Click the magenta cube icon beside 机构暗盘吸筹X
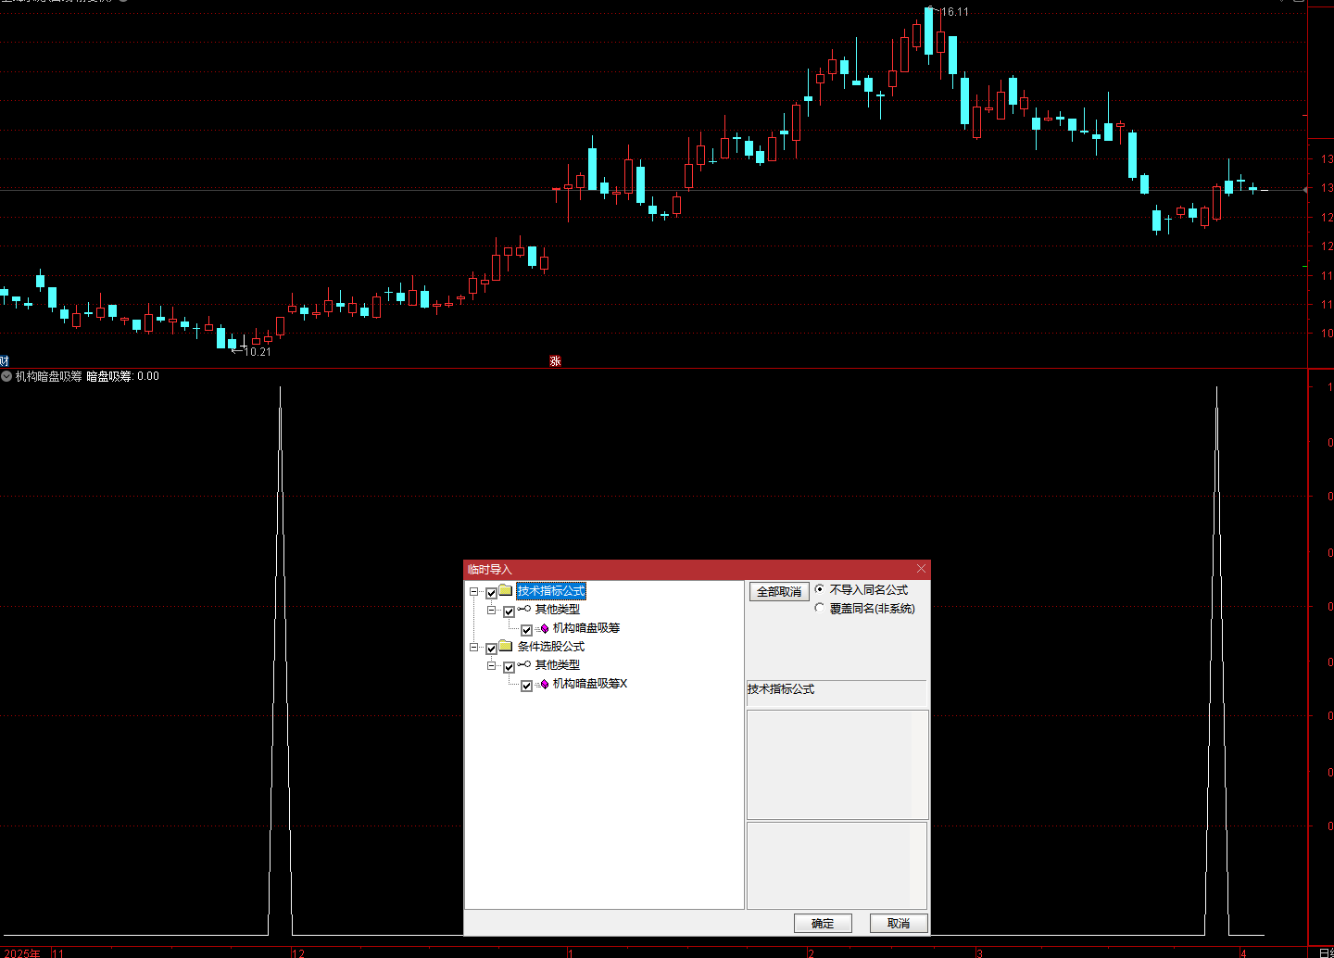 point(543,684)
